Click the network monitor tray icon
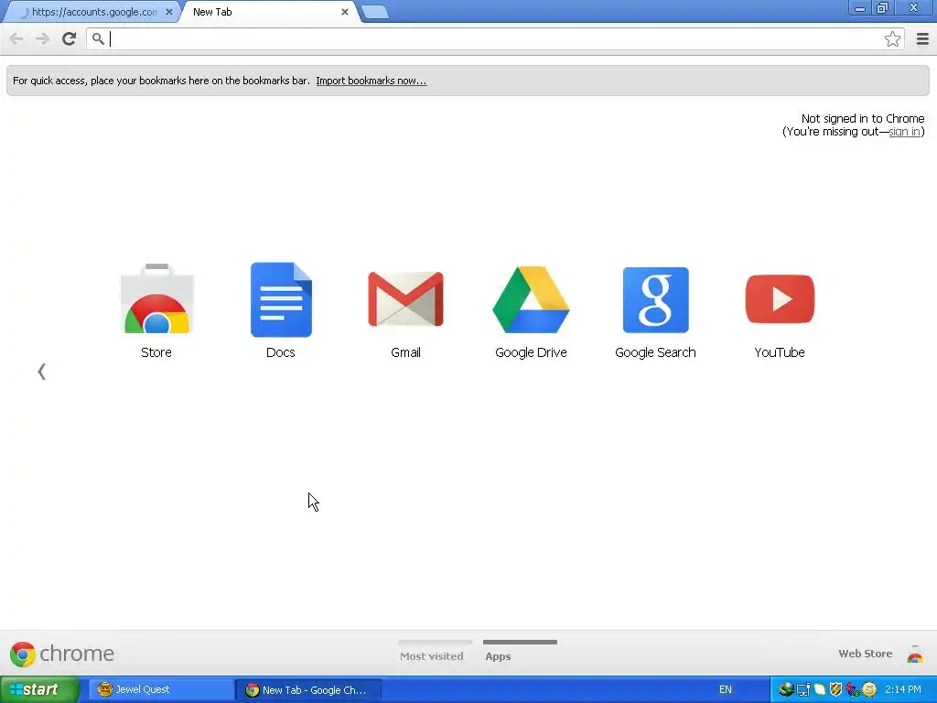This screenshot has width=937, height=703. (803, 690)
